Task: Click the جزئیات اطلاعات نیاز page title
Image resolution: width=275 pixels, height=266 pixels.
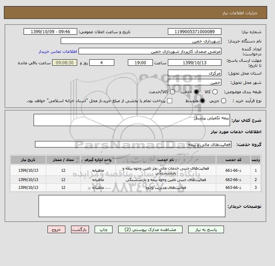Action: click(x=240, y=13)
